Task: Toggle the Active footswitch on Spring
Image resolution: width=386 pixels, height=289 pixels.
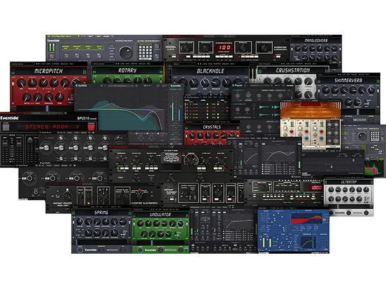Action: [80, 250]
